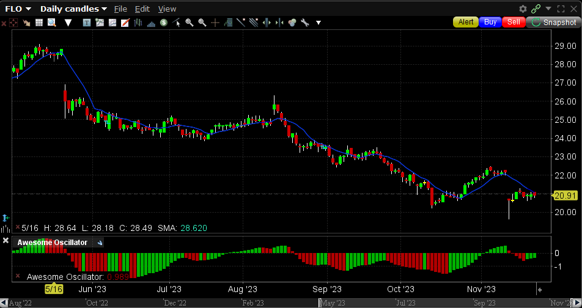Select the text annotation tool
Screen dimensions: 582x308
coord(86,23)
